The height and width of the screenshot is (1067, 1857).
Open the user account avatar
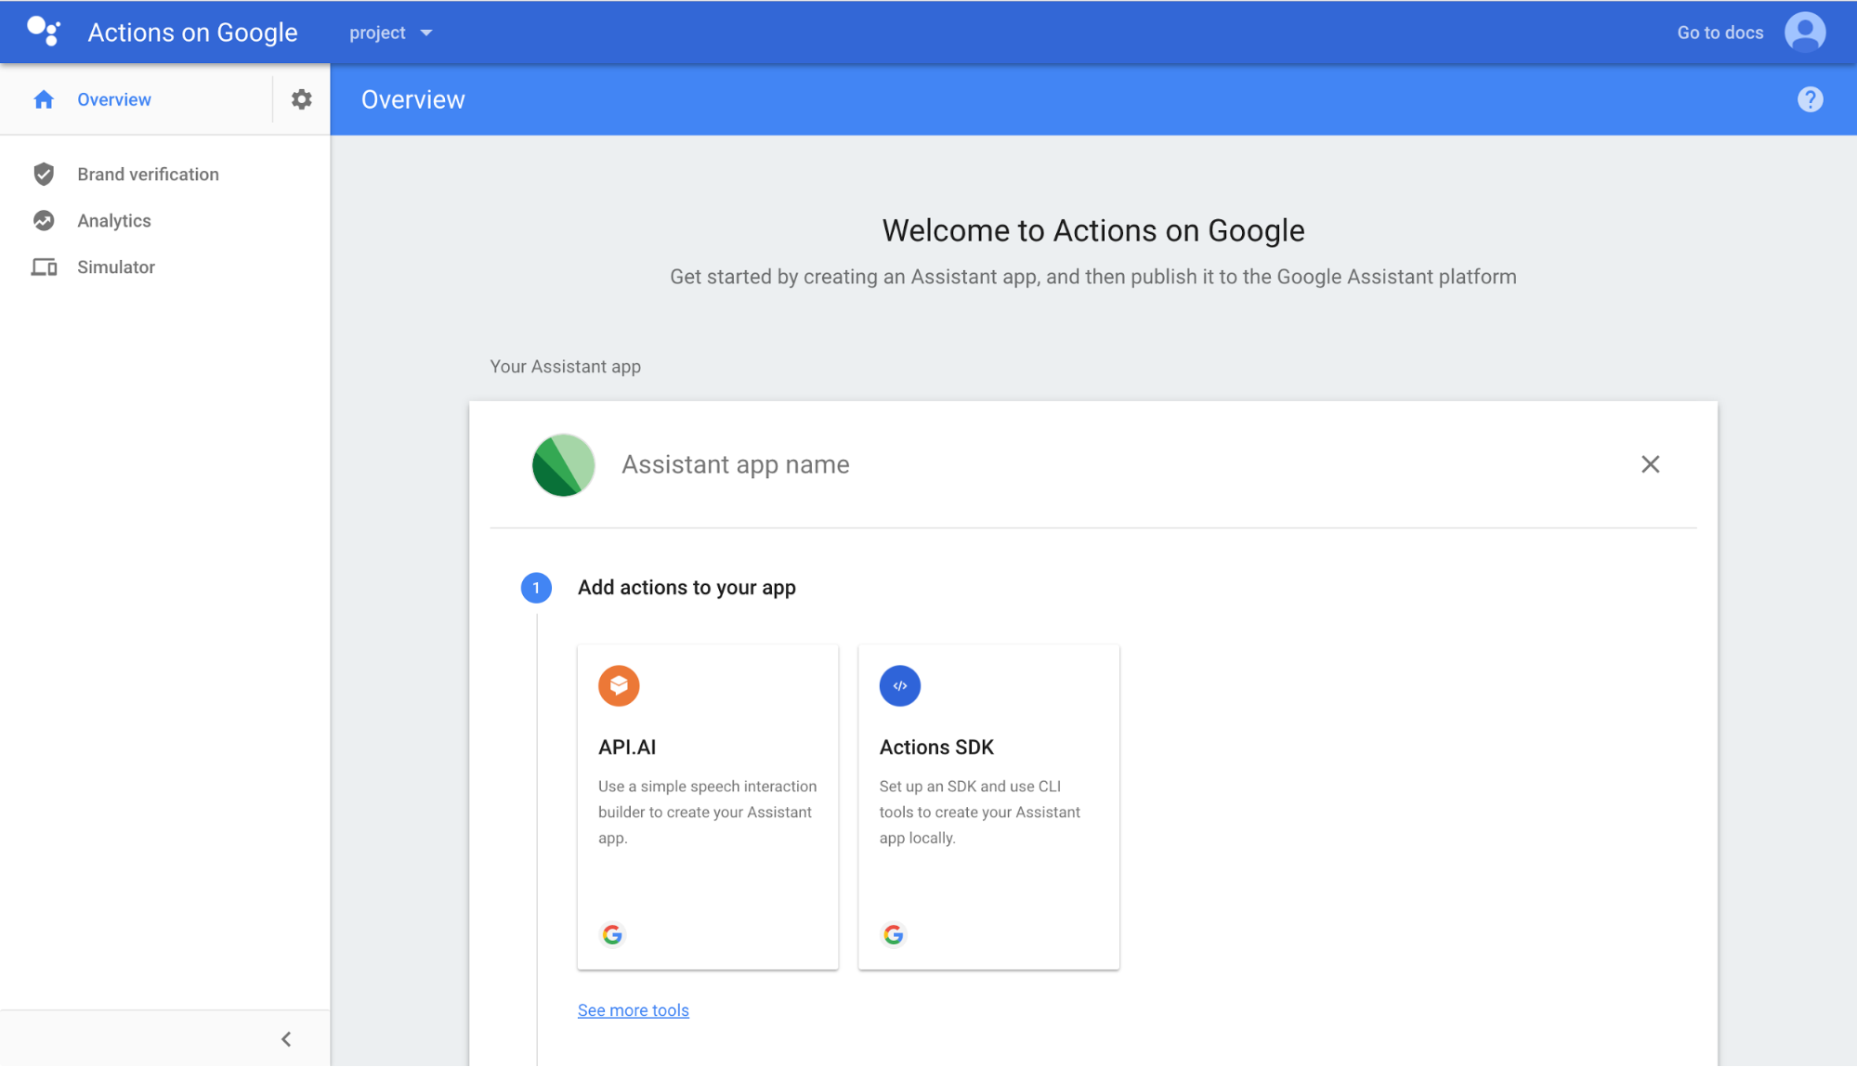click(x=1804, y=33)
